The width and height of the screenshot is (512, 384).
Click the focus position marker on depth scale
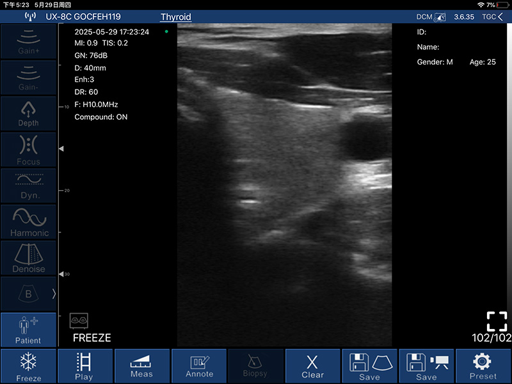coord(61,148)
